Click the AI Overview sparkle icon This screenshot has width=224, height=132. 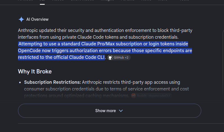[x=21, y=19]
